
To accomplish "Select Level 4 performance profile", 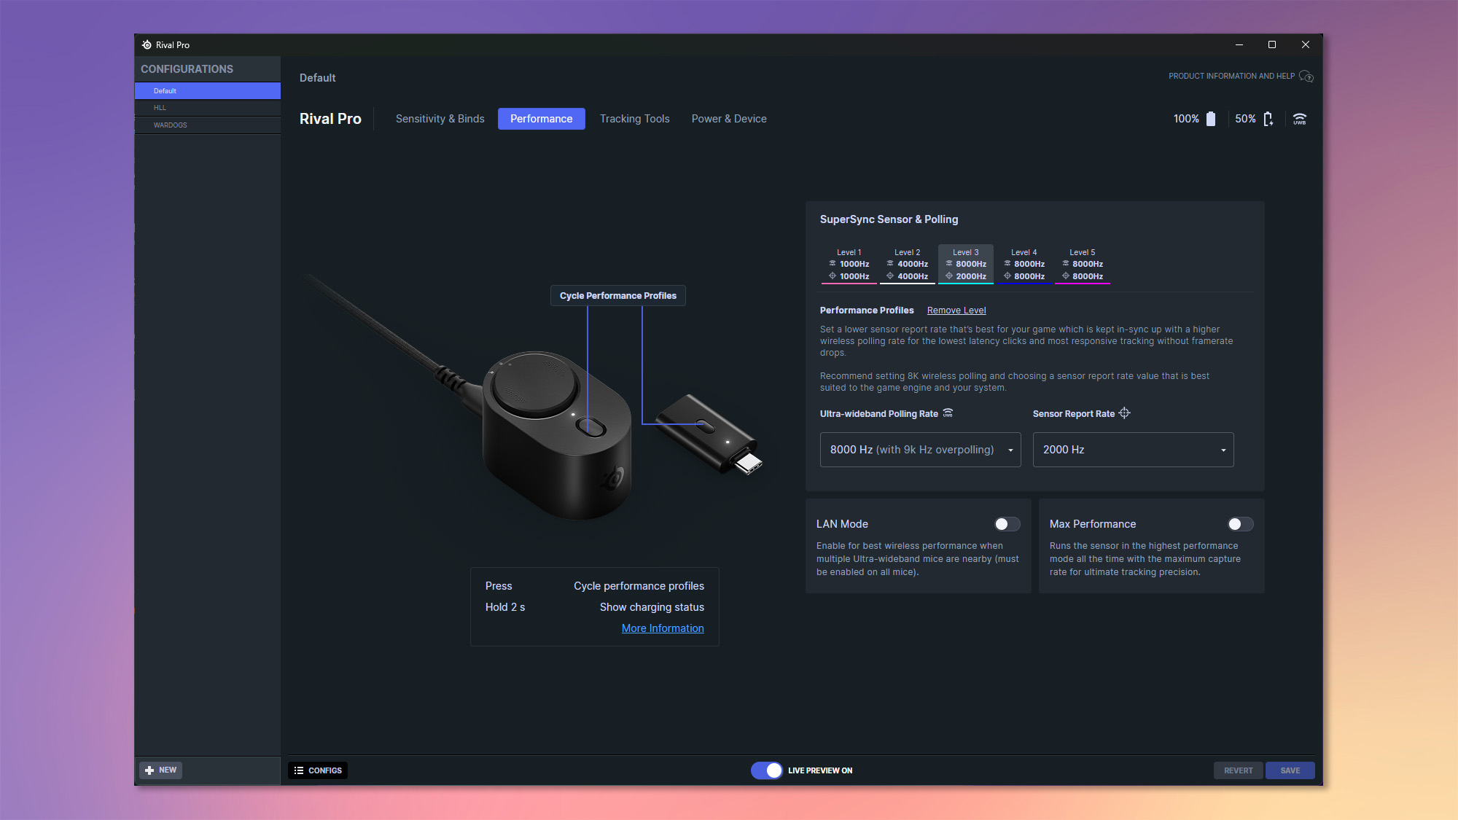I will 1024,265.
